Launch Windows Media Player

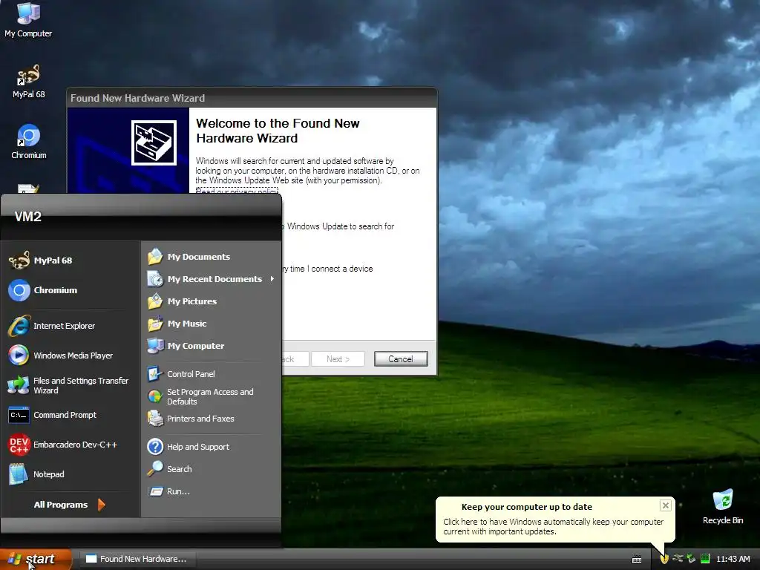[71, 356]
